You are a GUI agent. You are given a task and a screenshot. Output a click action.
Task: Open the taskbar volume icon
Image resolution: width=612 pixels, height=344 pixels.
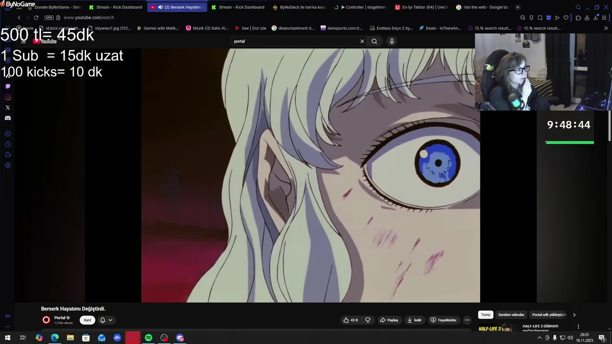pos(570,338)
